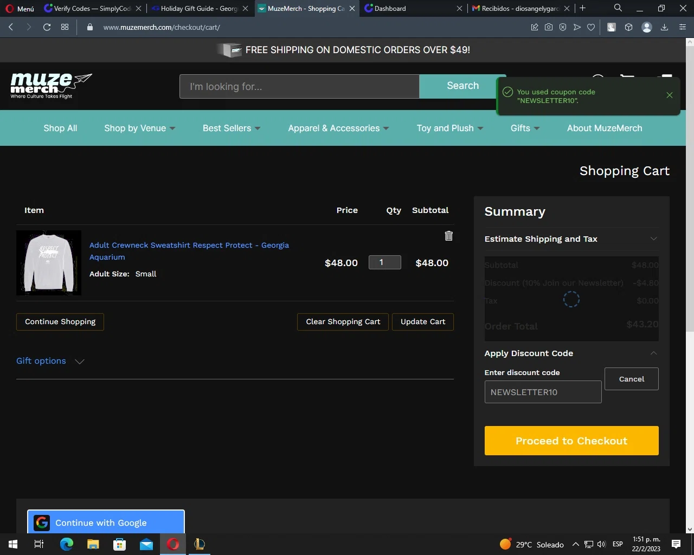Open Mail app from taskbar
Screen dimensions: 694x555
[x=146, y=544]
